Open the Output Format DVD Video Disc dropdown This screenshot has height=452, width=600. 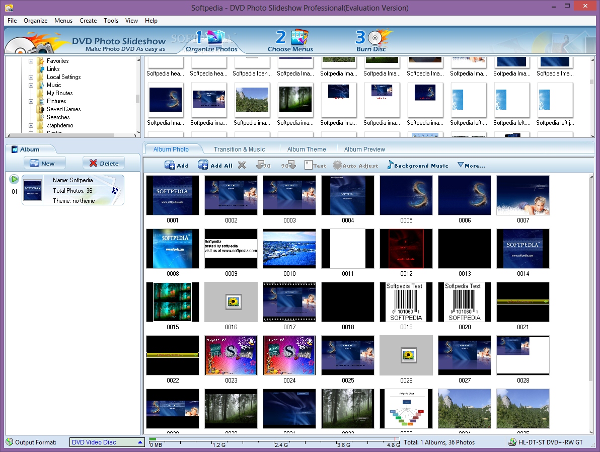point(107,442)
